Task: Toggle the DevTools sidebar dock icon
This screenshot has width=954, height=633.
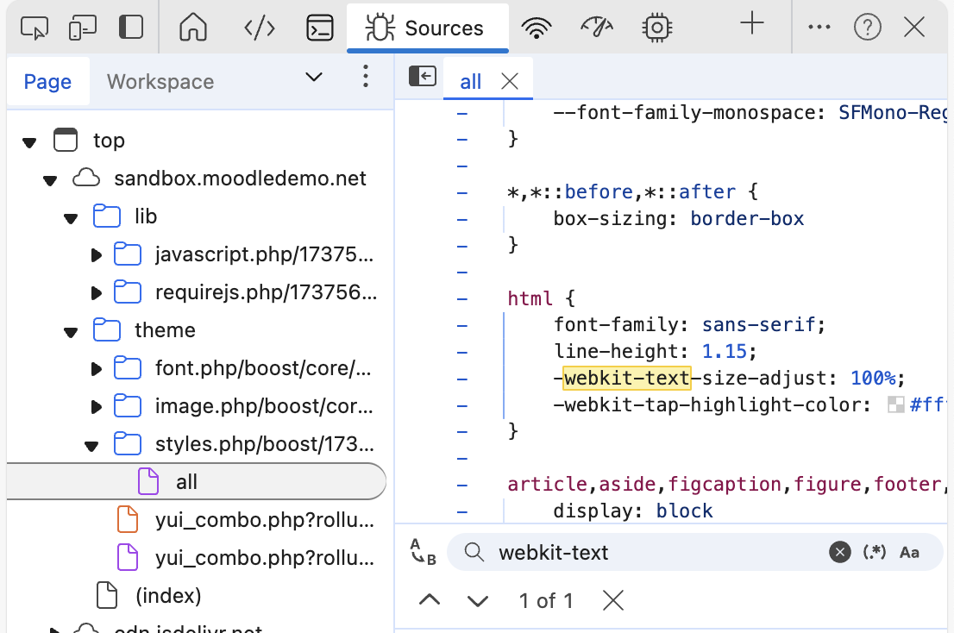Action: [x=131, y=28]
